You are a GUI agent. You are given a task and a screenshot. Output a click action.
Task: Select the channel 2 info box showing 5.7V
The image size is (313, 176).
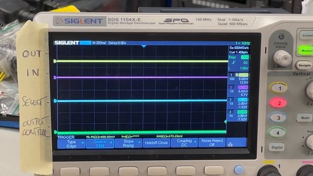[238, 91]
